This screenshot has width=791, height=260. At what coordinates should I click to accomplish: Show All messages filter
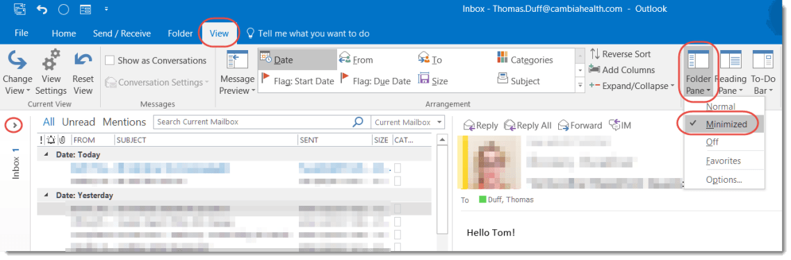click(x=49, y=122)
